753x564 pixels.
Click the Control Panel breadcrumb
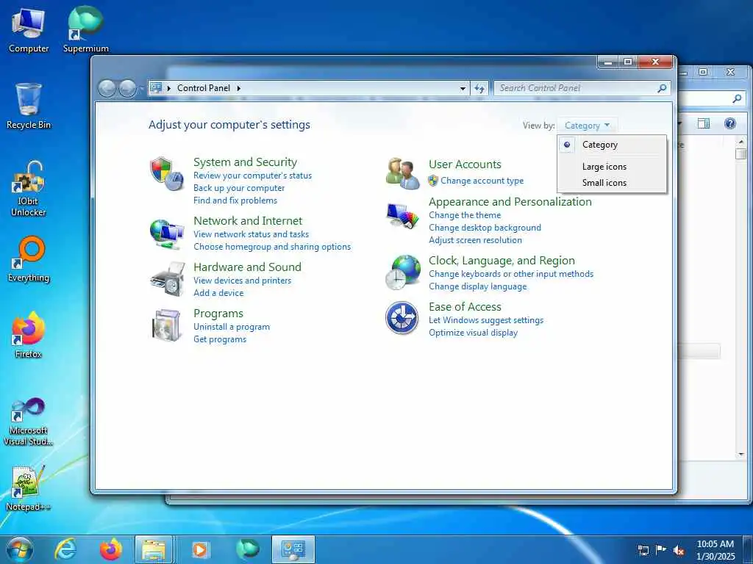point(204,88)
